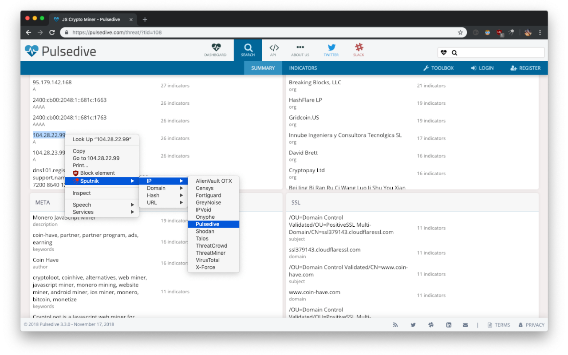Open the RSS feed footer icon

coord(395,325)
